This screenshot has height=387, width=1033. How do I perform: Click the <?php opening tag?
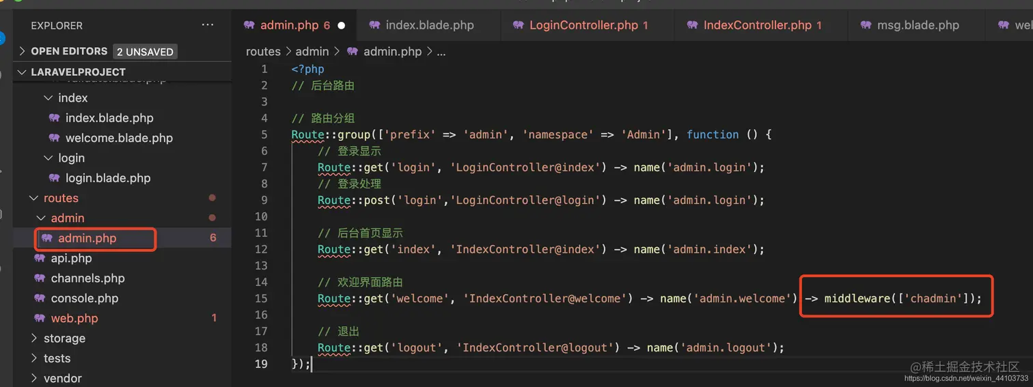click(308, 69)
